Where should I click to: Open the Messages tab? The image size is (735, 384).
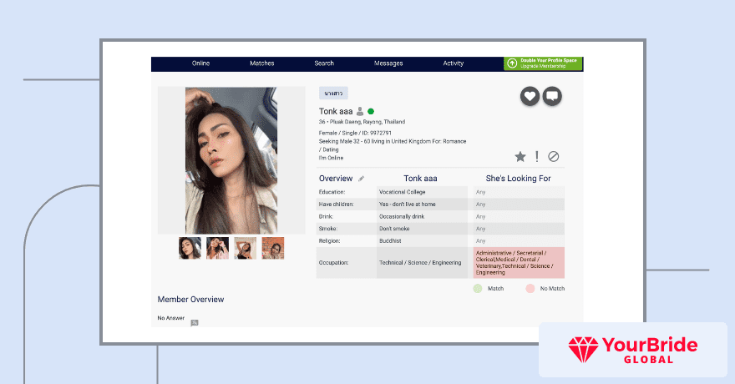tap(388, 63)
